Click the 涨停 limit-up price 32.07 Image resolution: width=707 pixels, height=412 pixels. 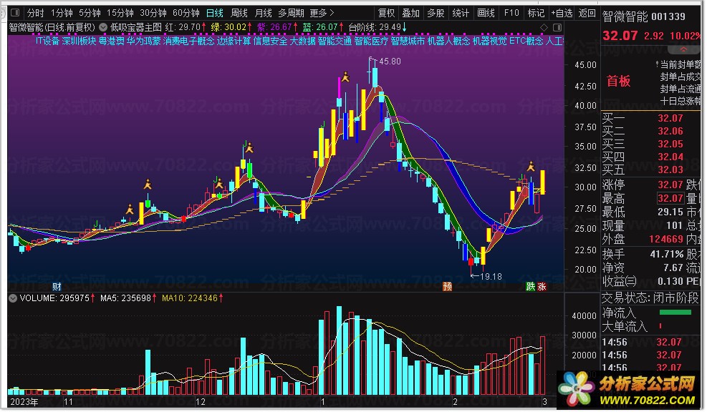coord(670,185)
